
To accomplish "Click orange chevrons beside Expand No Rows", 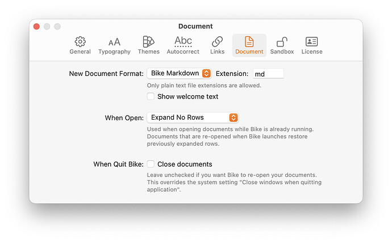I will [x=233, y=117].
